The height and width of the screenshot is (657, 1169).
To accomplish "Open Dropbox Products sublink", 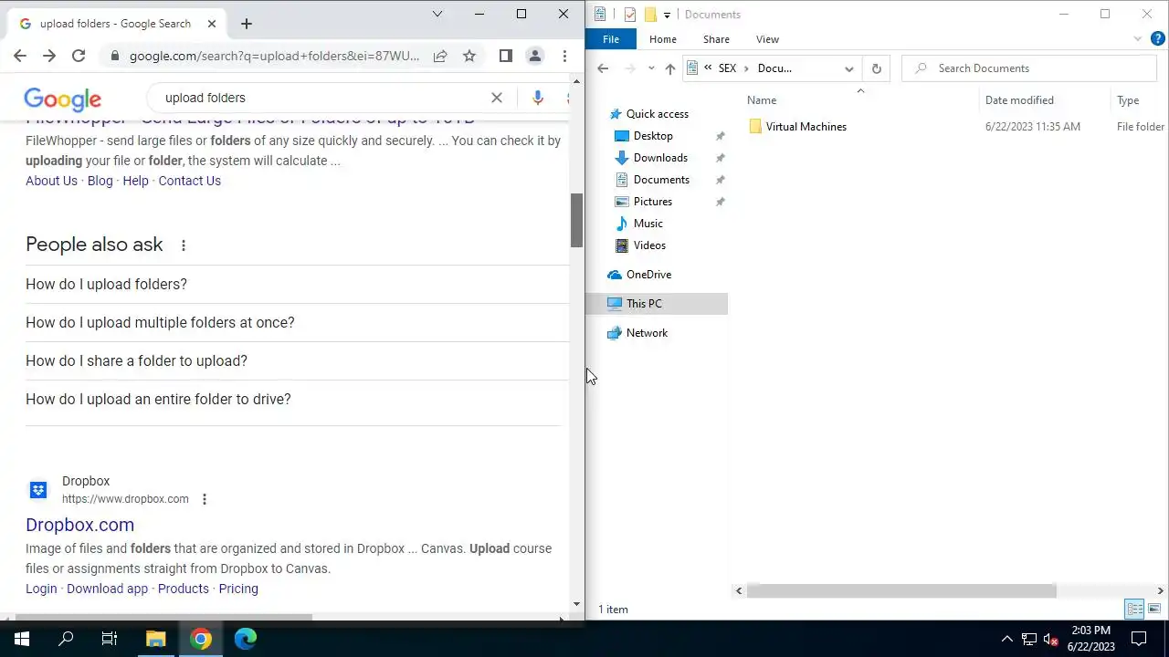I will tap(184, 589).
